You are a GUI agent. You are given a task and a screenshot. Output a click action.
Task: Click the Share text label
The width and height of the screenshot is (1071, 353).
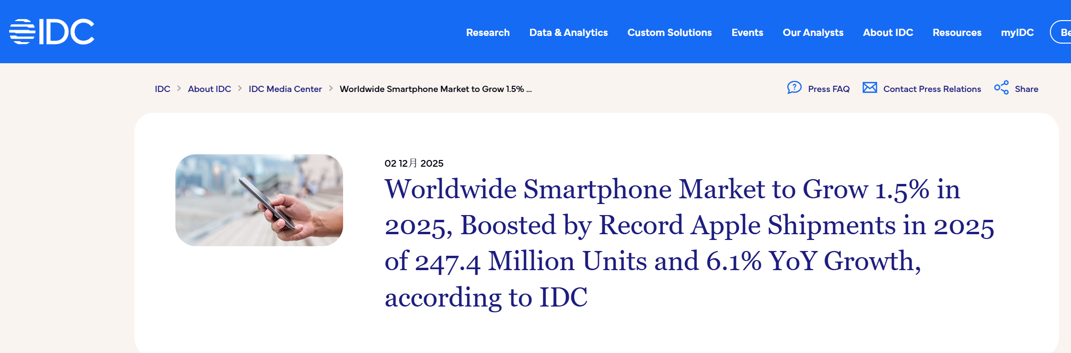tap(1026, 89)
